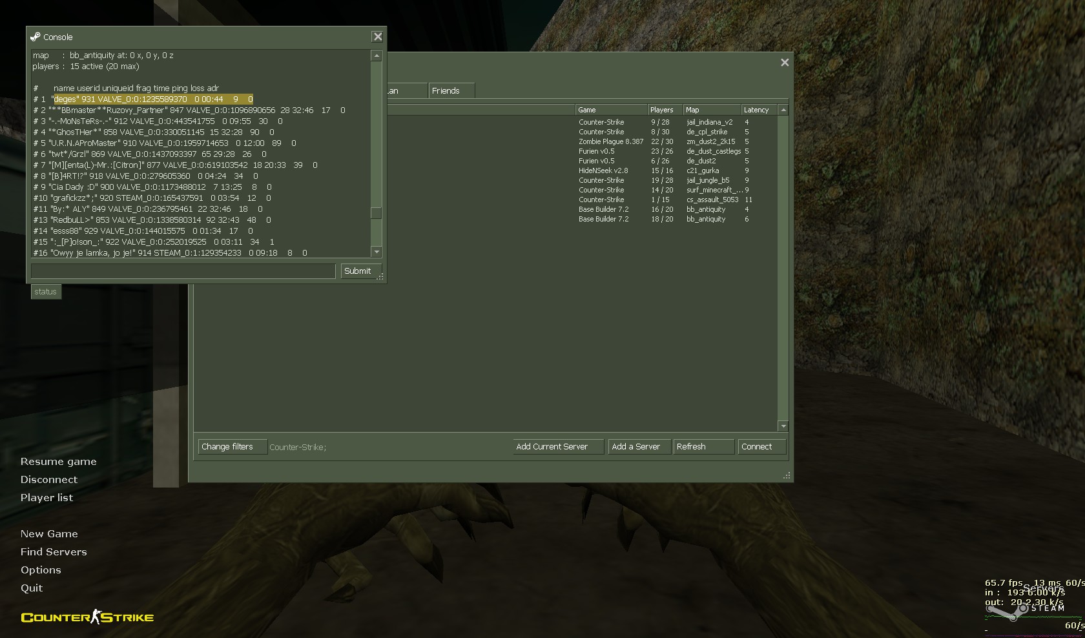The height and width of the screenshot is (638, 1085).
Task: Choose Disconnect in the game menu
Action: tap(49, 480)
